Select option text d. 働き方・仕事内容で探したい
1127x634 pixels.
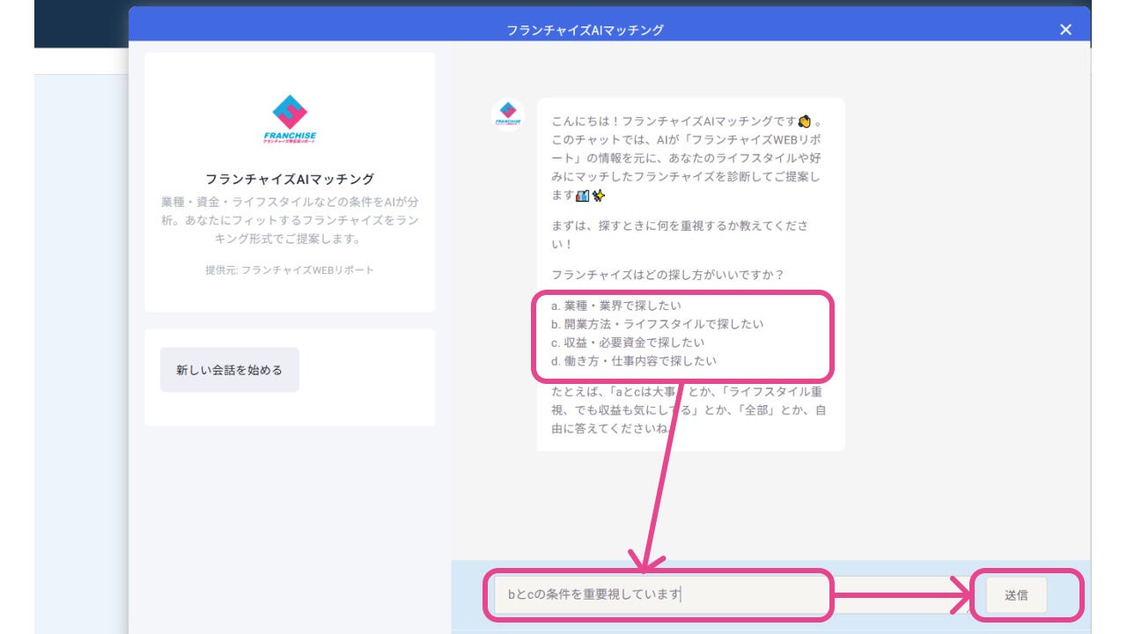pos(634,361)
